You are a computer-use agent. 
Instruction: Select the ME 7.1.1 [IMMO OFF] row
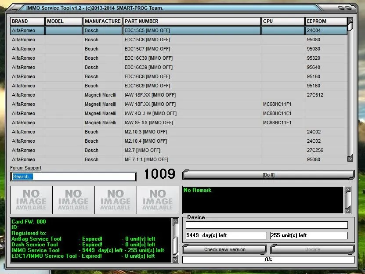click(178, 159)
